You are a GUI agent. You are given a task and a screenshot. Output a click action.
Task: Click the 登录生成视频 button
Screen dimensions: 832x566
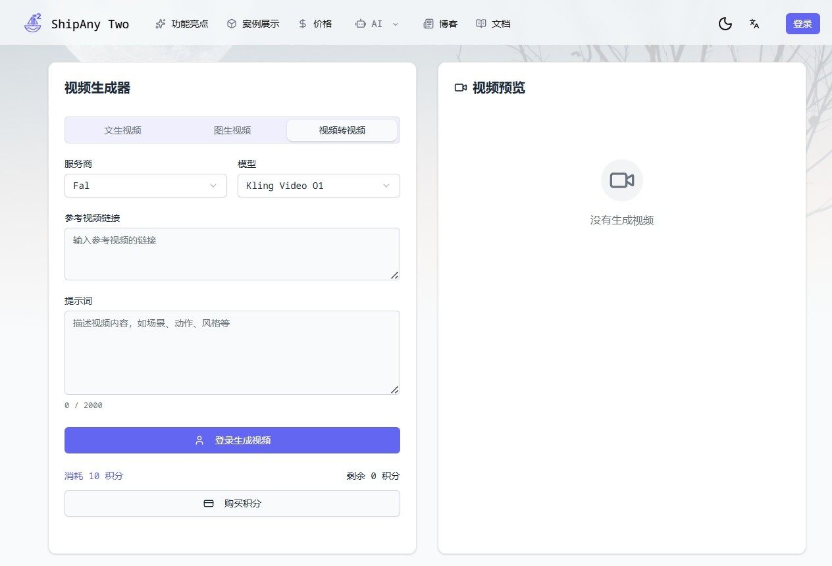232,440
